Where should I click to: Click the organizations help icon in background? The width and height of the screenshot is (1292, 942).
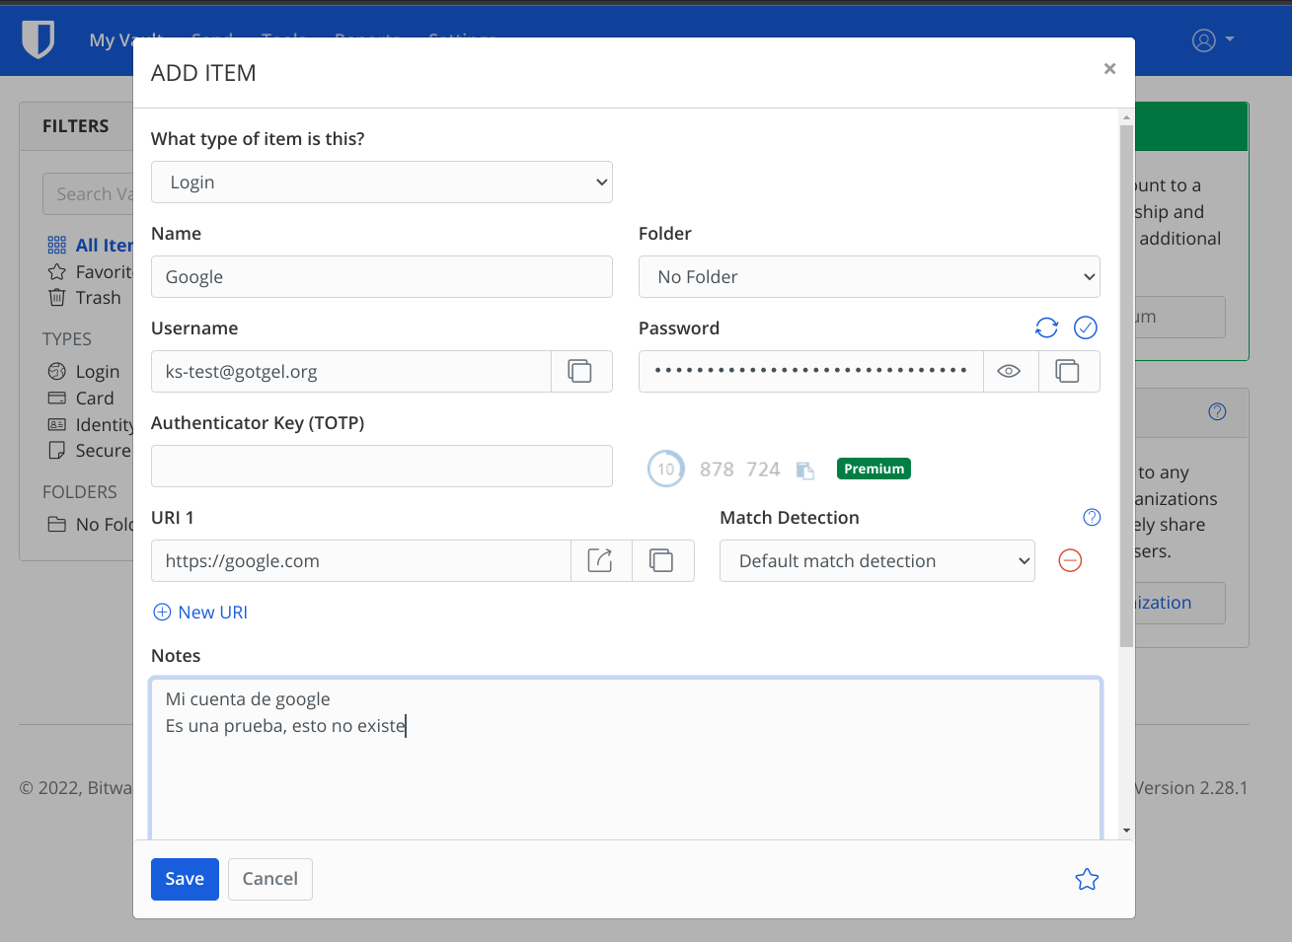[1217, 411]
